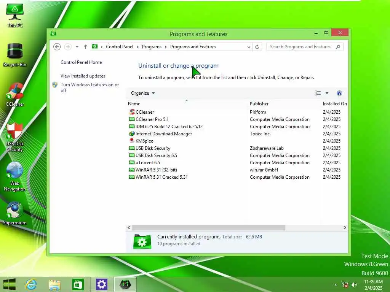The image size is (390, 292).
Task: Click the horizontal scrollbar left arrow
Action: 129,227
